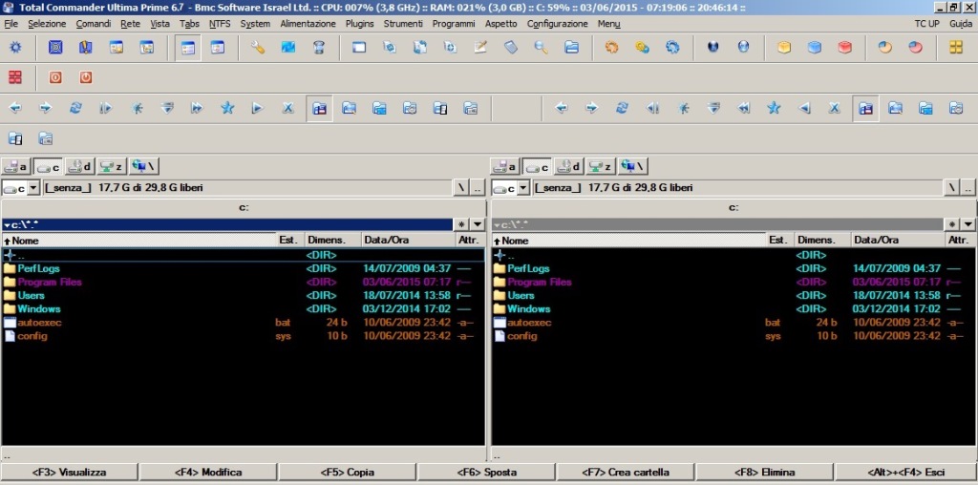978x485 pixels.
Task: Click the right panel's double-arrow rewind icon
Action: pyautogui.click(x=743, y=108)
